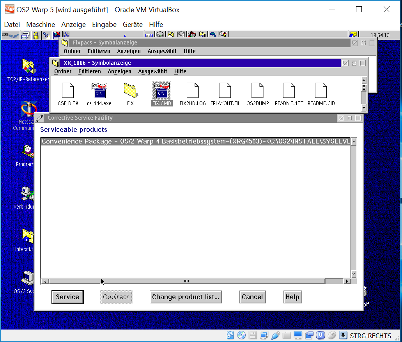Click the Fixpacs - Symbolanzeige title bar

[x=209, y=43]
